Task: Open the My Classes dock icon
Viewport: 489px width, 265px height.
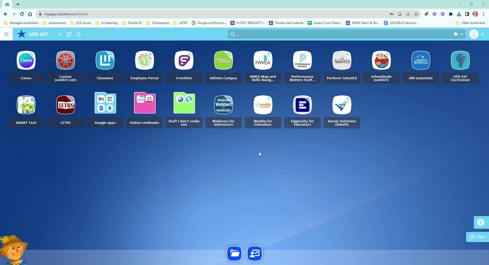Action: tap(255, 254)
